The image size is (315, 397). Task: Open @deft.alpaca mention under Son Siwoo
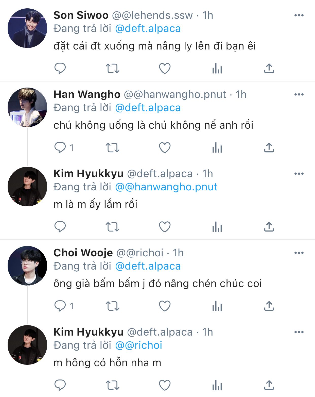coord(148,29)
